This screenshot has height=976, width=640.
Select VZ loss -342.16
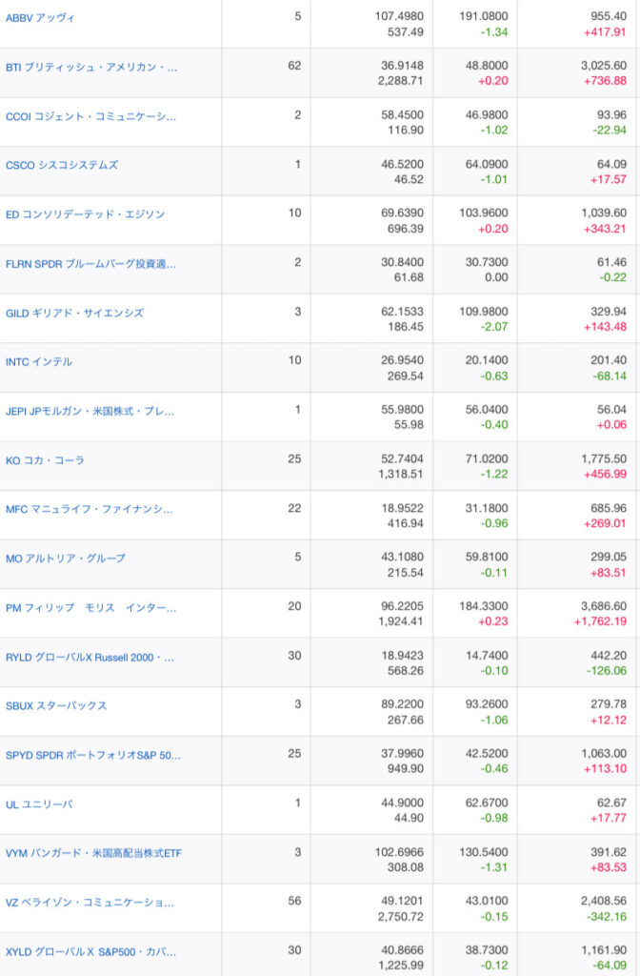click(607, 916)
